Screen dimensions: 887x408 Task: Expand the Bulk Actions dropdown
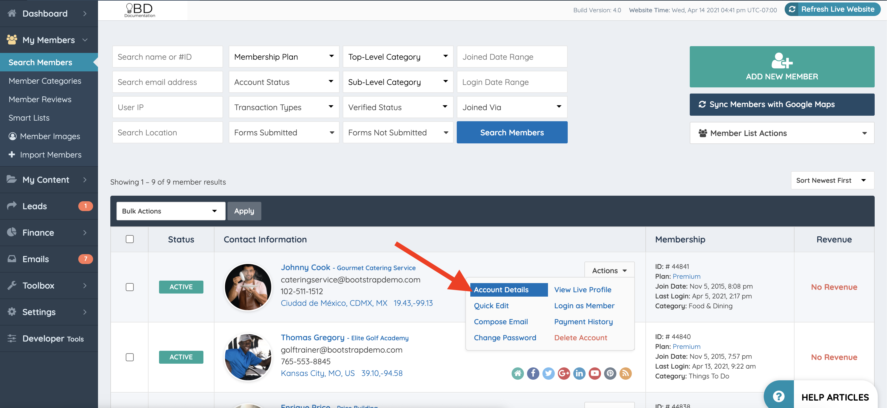pyautogui.click(x=170, y=211)
